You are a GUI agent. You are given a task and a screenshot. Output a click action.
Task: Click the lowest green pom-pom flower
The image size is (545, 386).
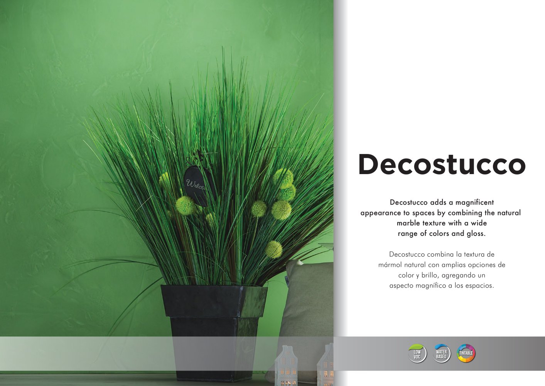coord(273,249)
